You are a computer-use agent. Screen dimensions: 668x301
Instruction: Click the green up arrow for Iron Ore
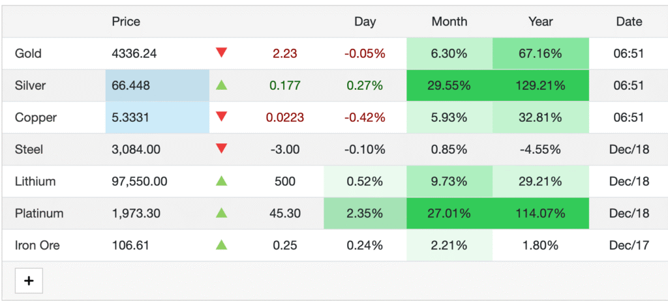pos(222,245)
